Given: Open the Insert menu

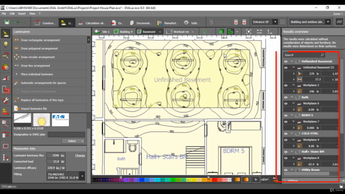Looking at the screenshot, I should click(x=22, y=13).
